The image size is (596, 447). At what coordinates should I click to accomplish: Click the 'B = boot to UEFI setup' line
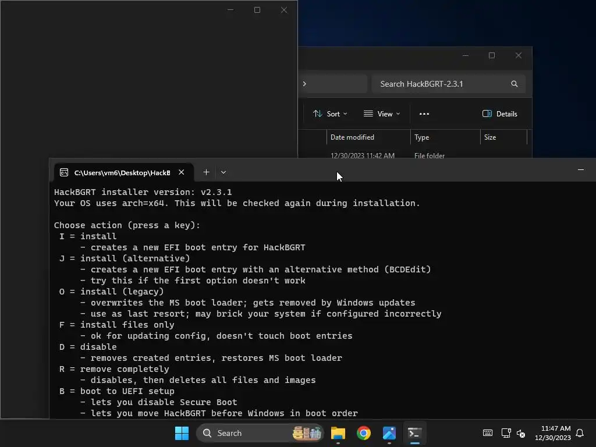[x=116, y=391]
